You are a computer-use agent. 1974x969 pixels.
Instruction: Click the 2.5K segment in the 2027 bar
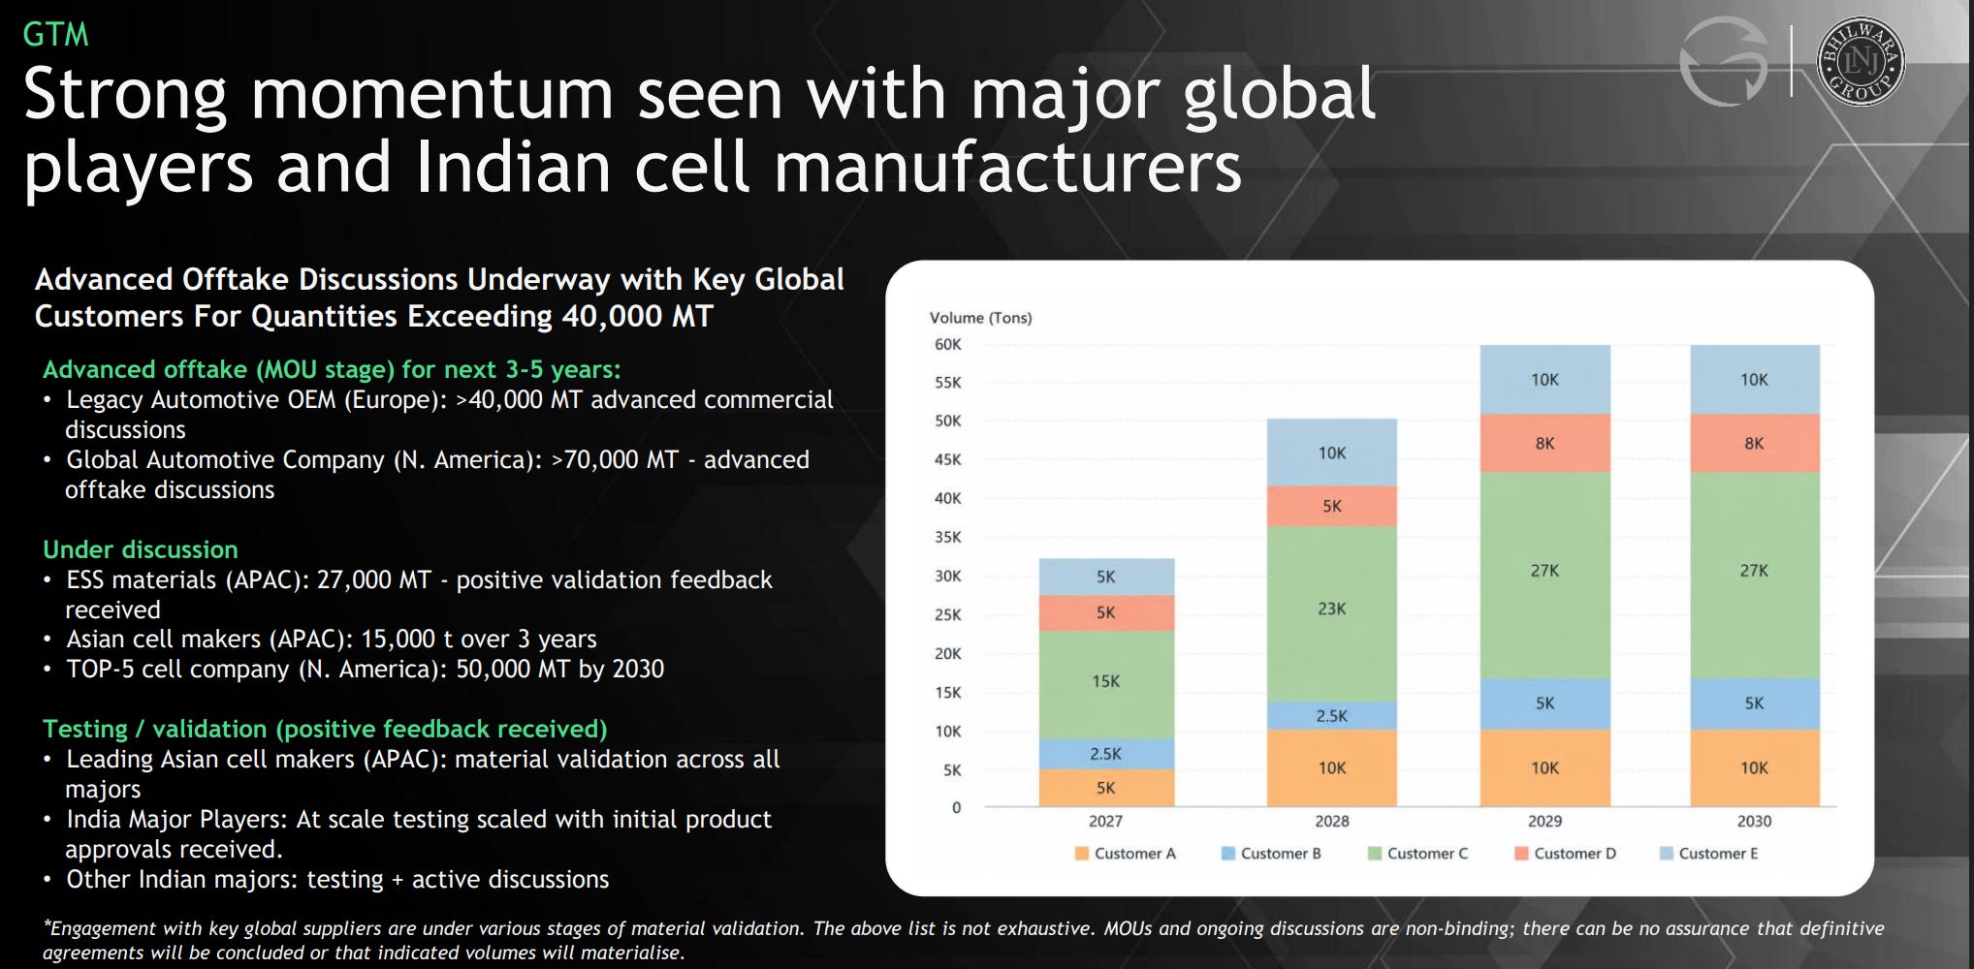pyautogui.click(x=1106, y=754)
